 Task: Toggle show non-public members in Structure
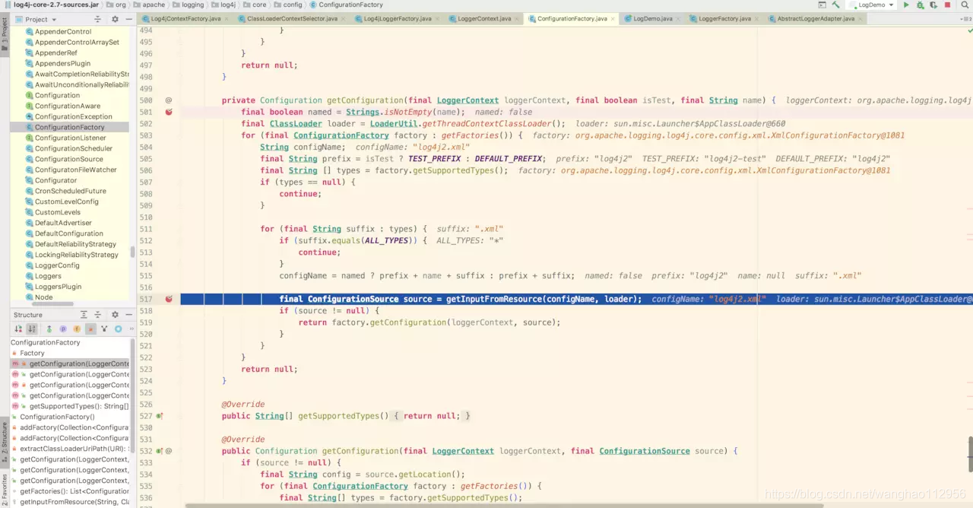[90, 329]
